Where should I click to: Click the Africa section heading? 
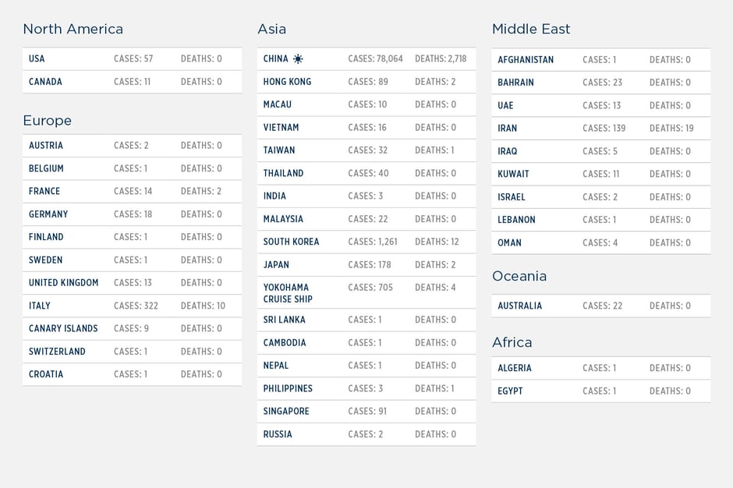click(x=512, y=342)
